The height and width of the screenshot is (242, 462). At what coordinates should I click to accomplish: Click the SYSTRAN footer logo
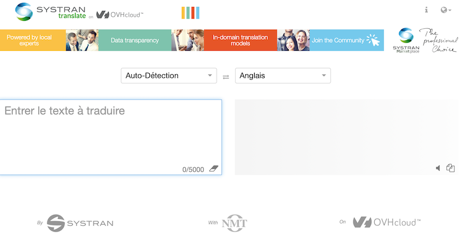pos(80,223)
